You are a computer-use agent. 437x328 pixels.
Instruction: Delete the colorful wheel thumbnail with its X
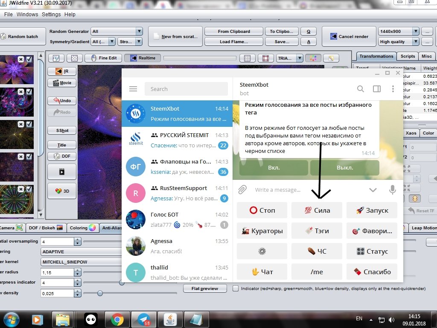(x=21, y=189)
